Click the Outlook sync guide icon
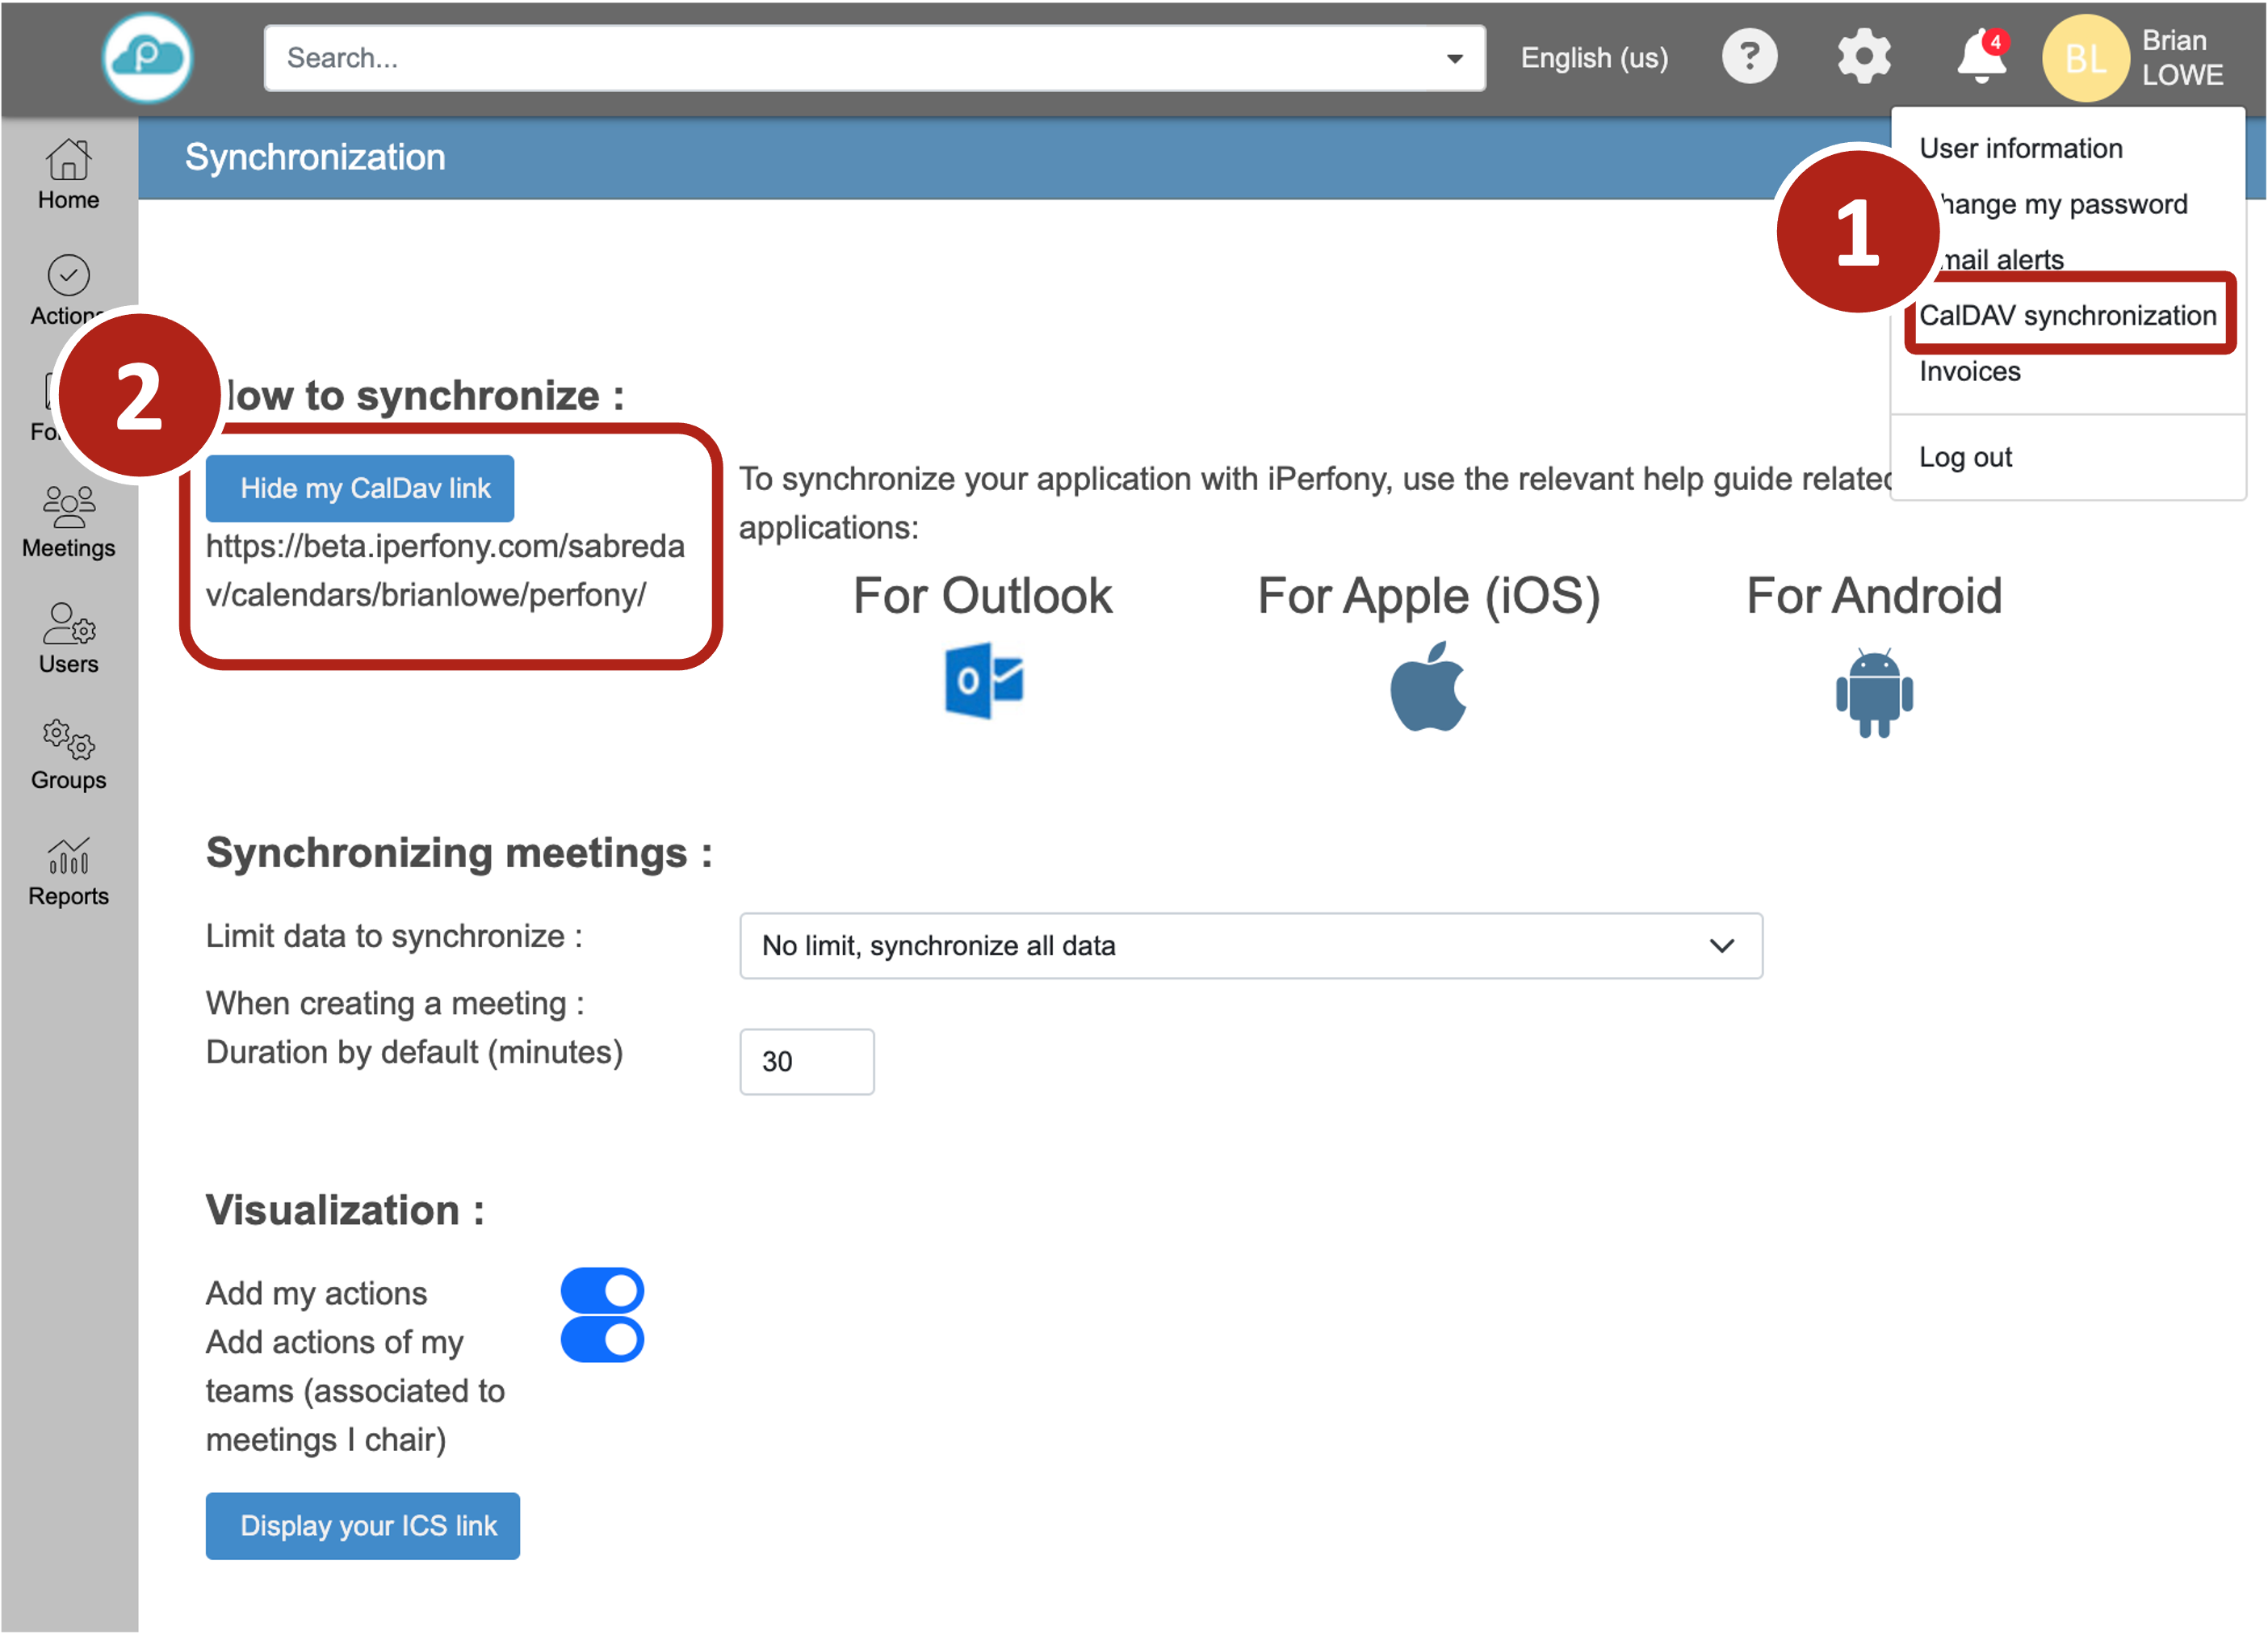The image size is (2268, 1635). (983, 682)
